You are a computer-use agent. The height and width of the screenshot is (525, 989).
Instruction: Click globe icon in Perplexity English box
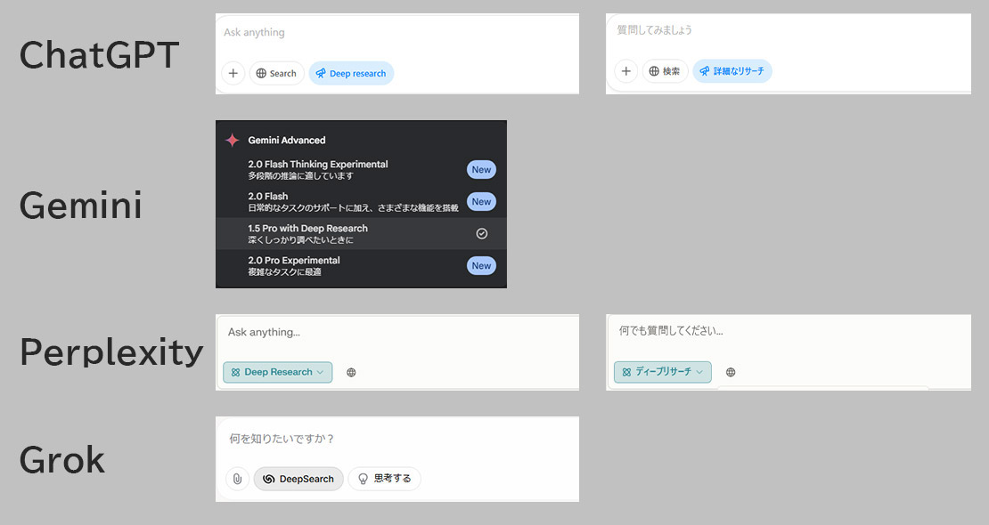[351, 373]
